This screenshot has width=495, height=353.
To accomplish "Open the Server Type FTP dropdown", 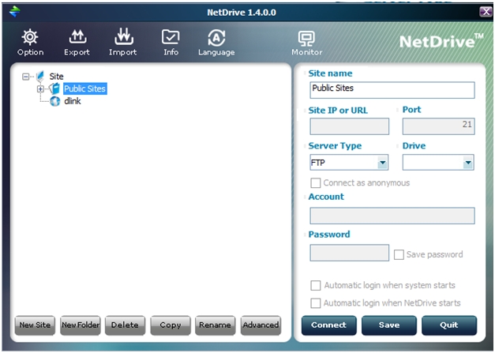I will 382,163.
